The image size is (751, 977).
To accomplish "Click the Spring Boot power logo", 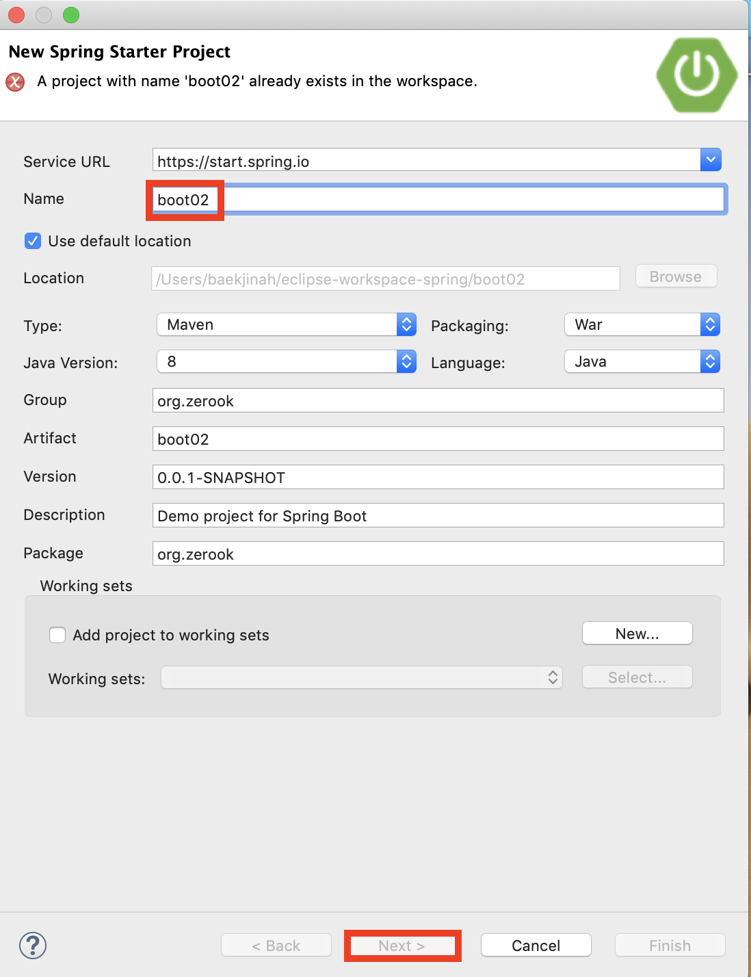I will 697,75.
